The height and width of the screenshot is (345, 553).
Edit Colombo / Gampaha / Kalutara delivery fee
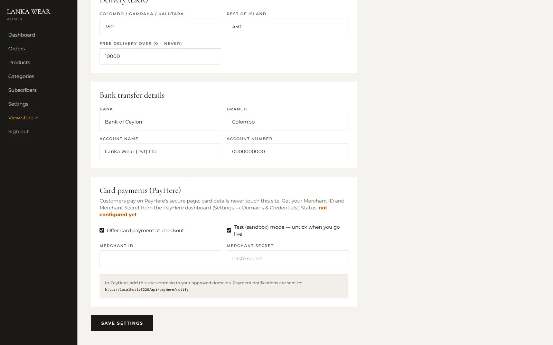click(x=160, y=27)
